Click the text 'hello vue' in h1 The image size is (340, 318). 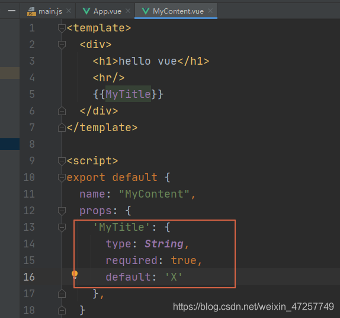click(x=147, y=61)
